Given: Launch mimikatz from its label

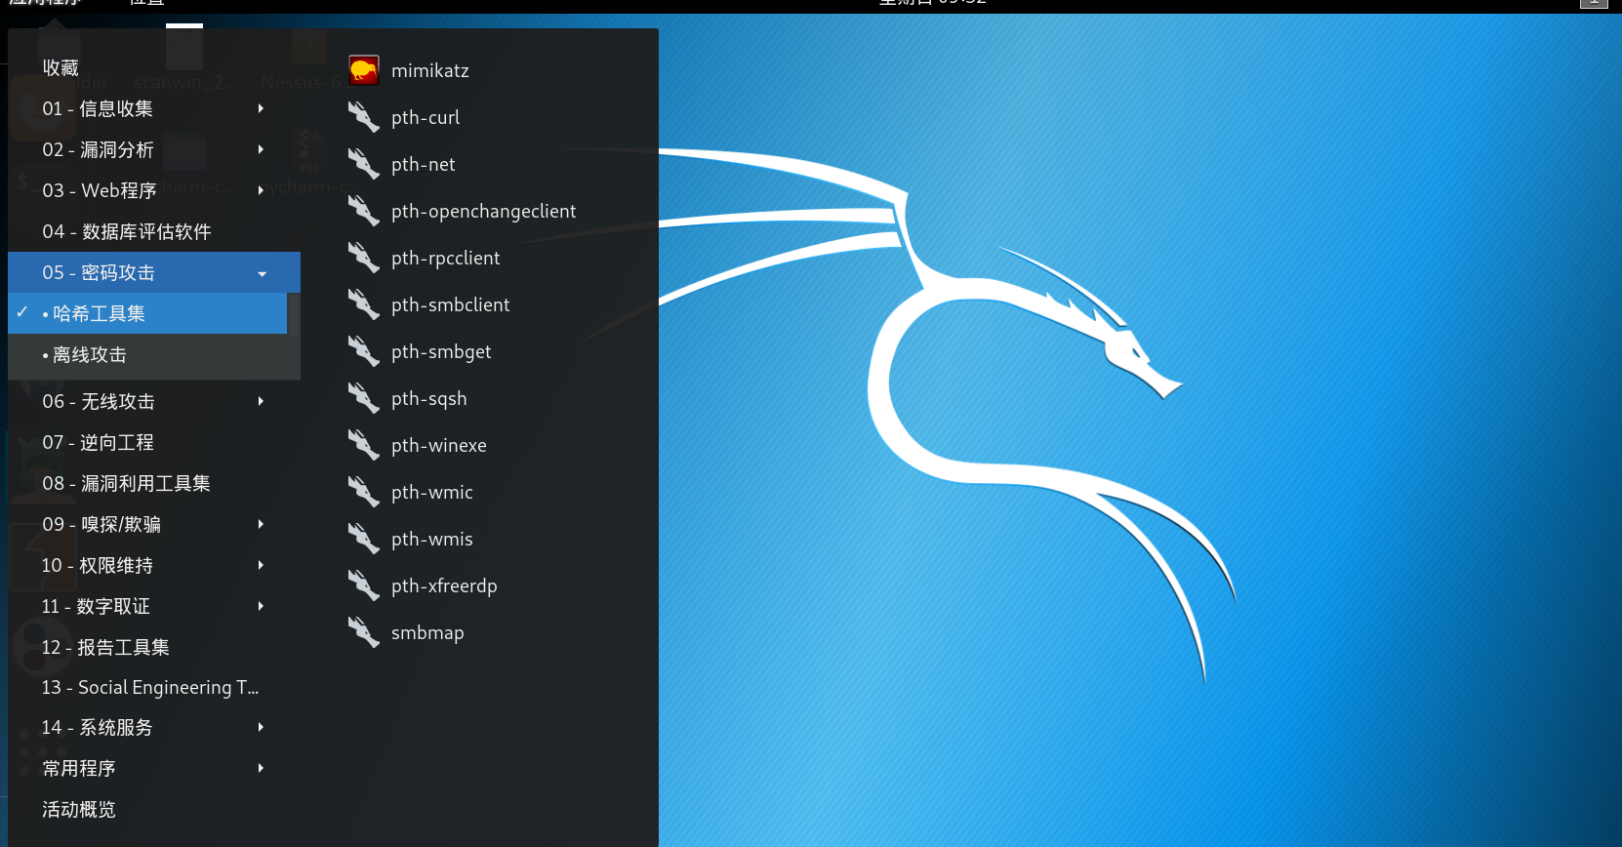Looking at the screenshot, I should click(430, 70).
